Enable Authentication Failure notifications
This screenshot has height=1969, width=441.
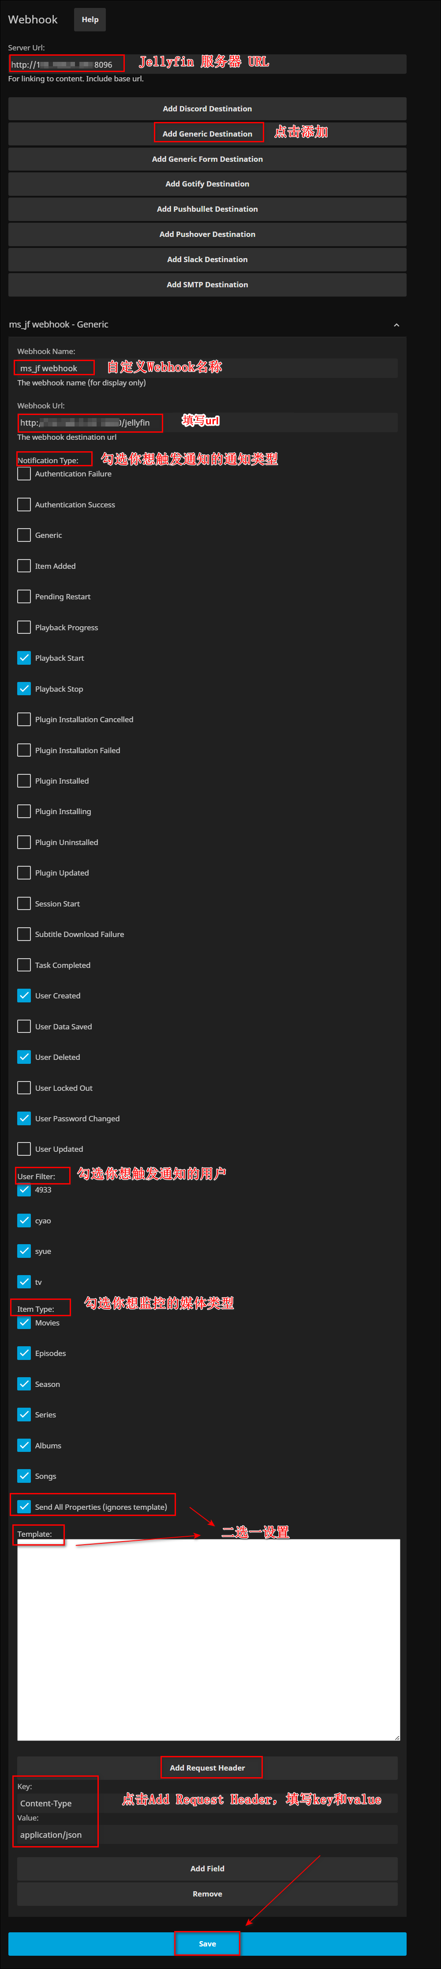24,474
